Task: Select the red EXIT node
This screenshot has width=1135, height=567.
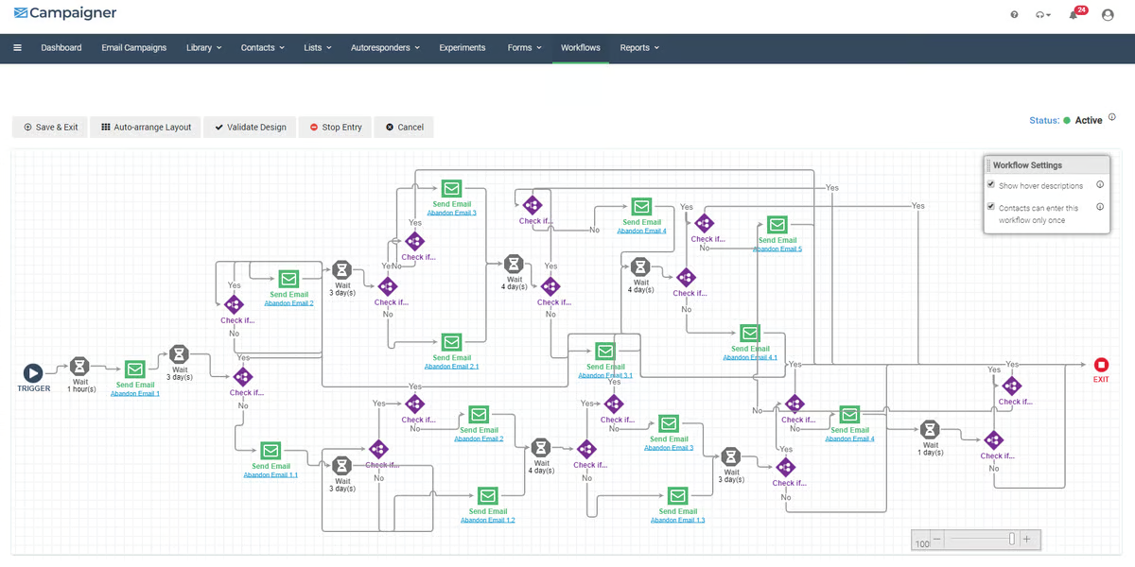Action: click(x=1101, y=365)
